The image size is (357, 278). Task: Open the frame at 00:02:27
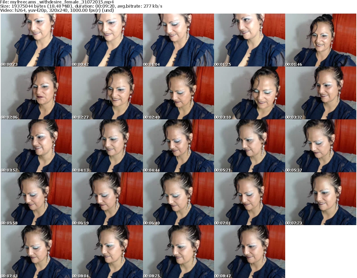tap(107, 93)
